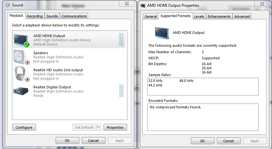Select the 44.1 kHz sample rate
The height and width of the screenshot is (149, 272).
pyautogui.click(x=156, y=85)
